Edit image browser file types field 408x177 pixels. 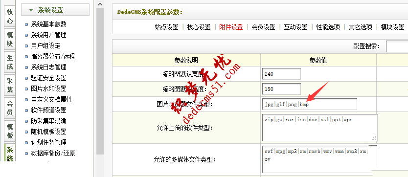click(310, 104)
